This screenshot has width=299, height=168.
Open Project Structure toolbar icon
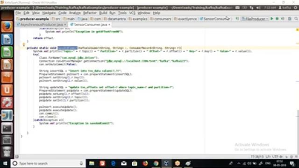pyautogui.click(x=290, y=19)
